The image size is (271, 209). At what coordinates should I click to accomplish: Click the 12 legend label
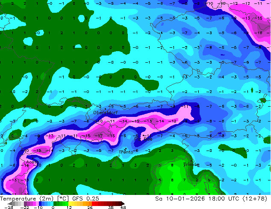pos(69,207)
